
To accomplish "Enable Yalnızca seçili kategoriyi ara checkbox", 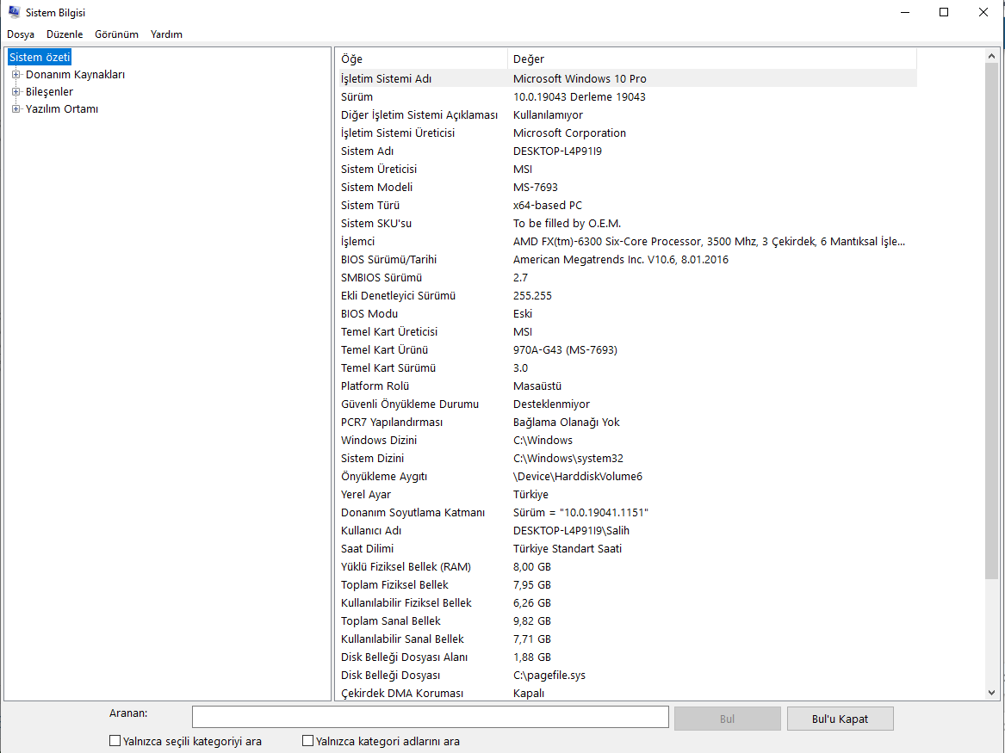I will 115,741.
